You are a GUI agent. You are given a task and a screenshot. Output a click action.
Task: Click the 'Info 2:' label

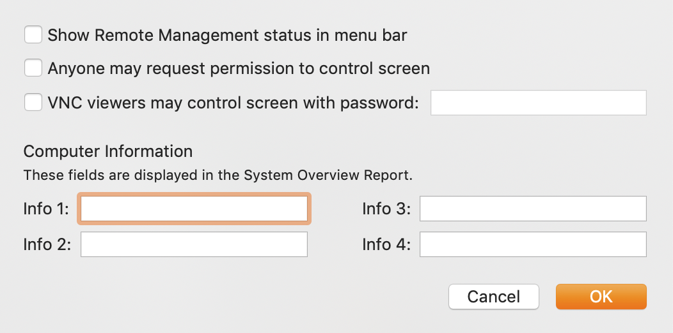pyautogui.click(x=47, y=244)
